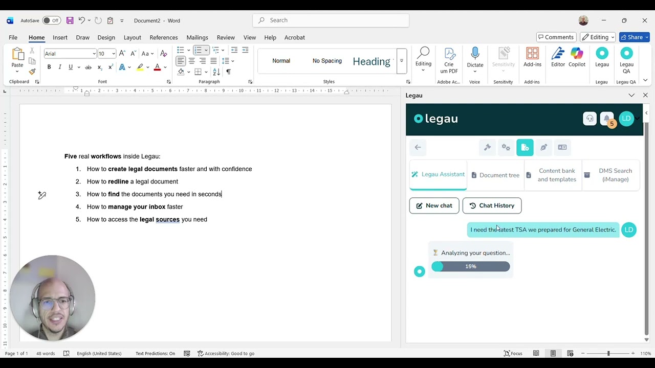
Task: Toggle AutoSave switch
Action: point(51,20)
